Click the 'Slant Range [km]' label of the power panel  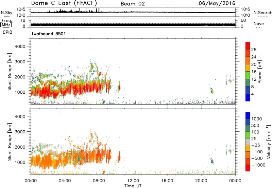10,72
